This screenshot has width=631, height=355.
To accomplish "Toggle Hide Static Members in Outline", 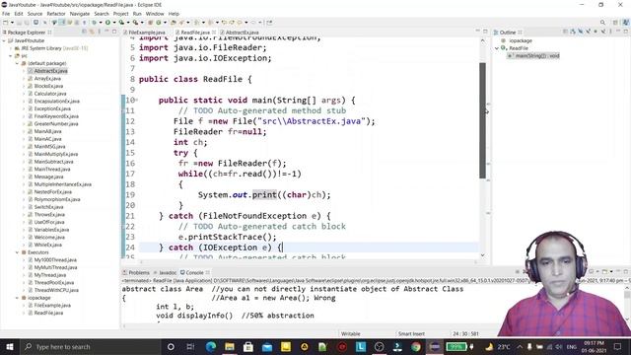I will point(589,32).
